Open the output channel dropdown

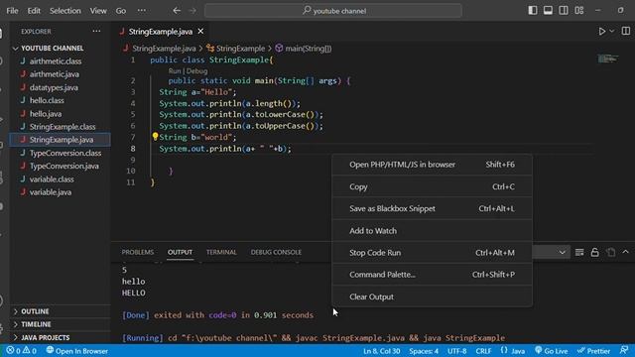[562, 252]
